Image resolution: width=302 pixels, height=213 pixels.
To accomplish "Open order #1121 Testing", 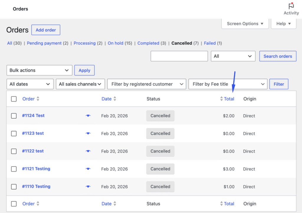I will [36, 169].
